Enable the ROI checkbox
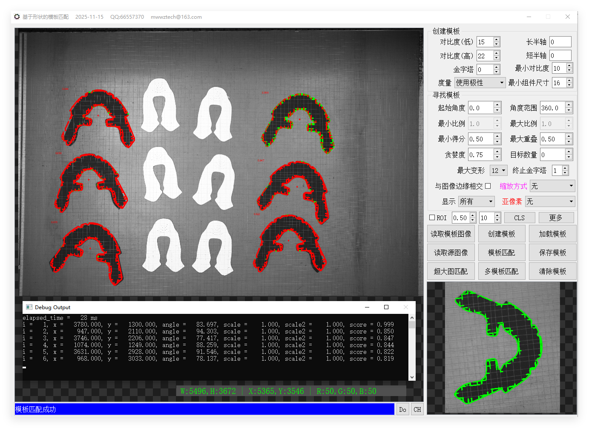 431,217
